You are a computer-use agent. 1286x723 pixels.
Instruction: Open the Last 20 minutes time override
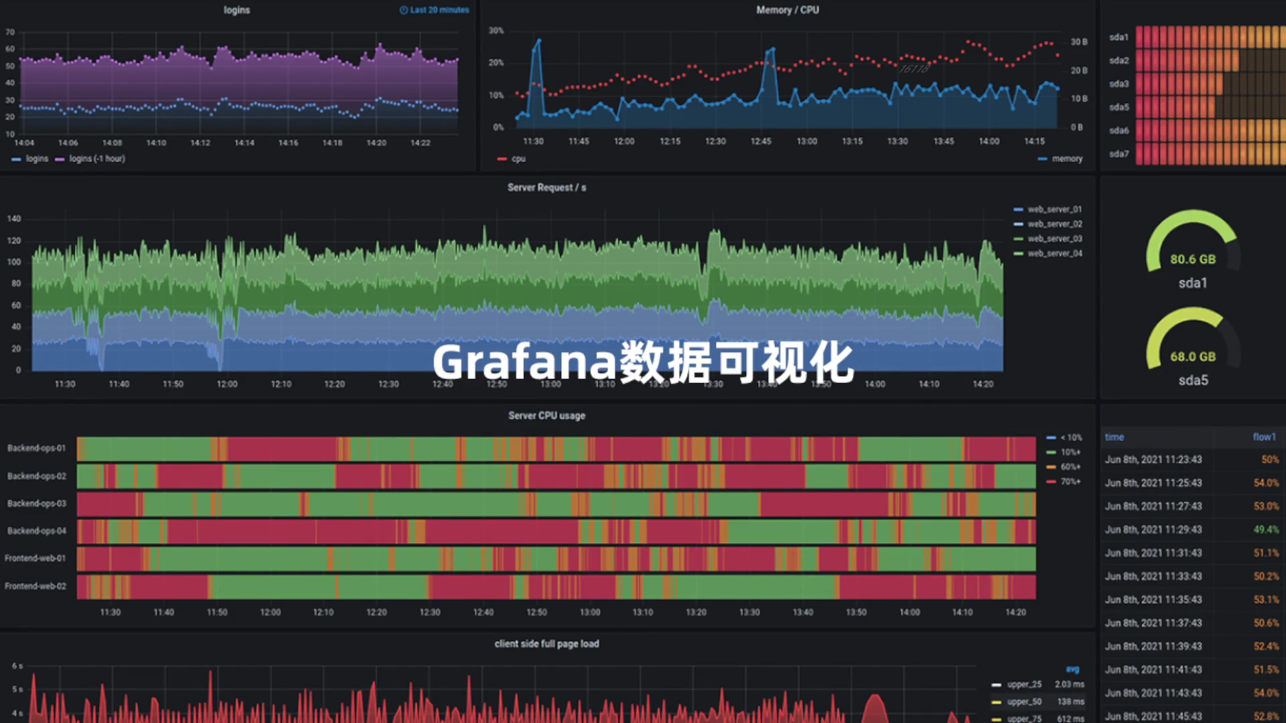coord(435,10)
